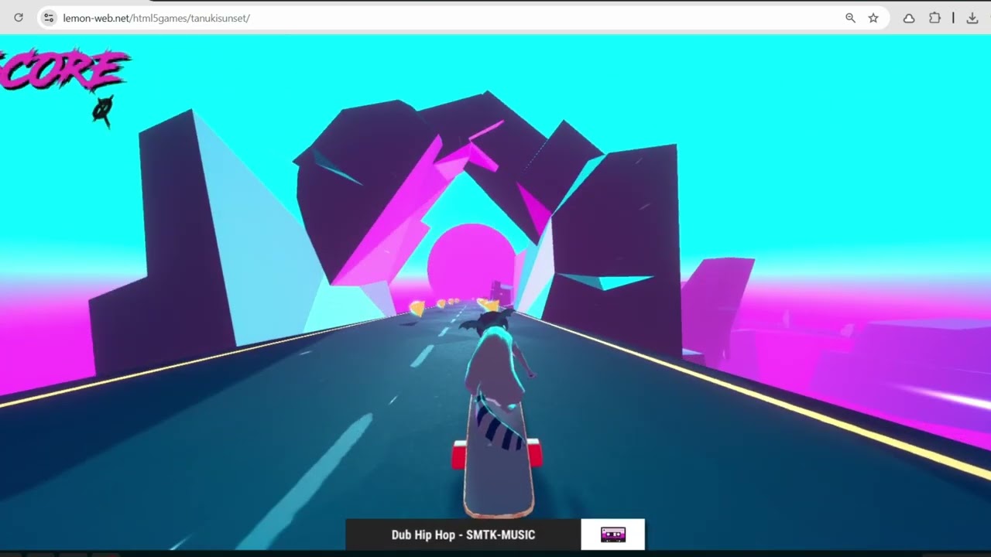
Task: Click the score value 0 under SCORE
Action: click(x=103, y=111)
